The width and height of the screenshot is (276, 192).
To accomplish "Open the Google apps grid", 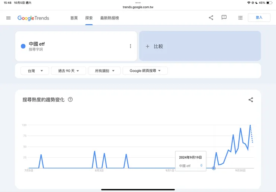I will [x=241, y=18].
